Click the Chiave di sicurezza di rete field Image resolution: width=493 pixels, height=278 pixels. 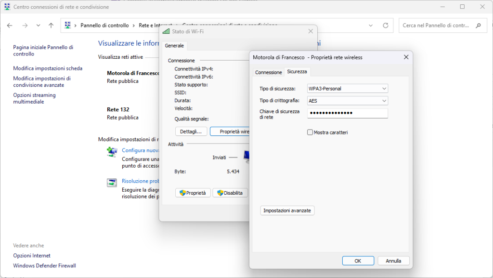pyautogui.click(x=348, y=113)
